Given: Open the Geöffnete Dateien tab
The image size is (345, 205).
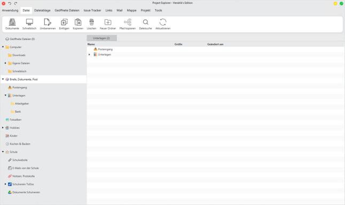Looking at the screenshot, I should pyautogui.click(x=67, y=10).
